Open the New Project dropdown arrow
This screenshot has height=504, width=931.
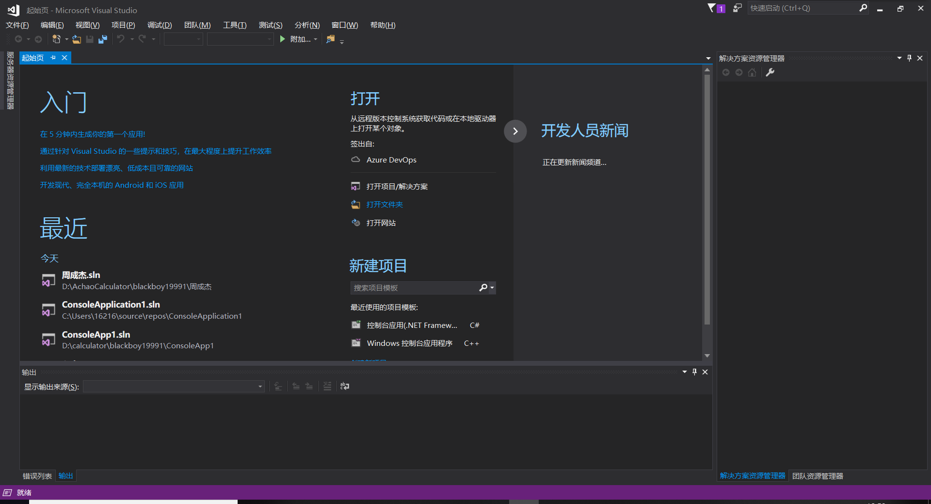pyautogui.click(x=66, y=39)
